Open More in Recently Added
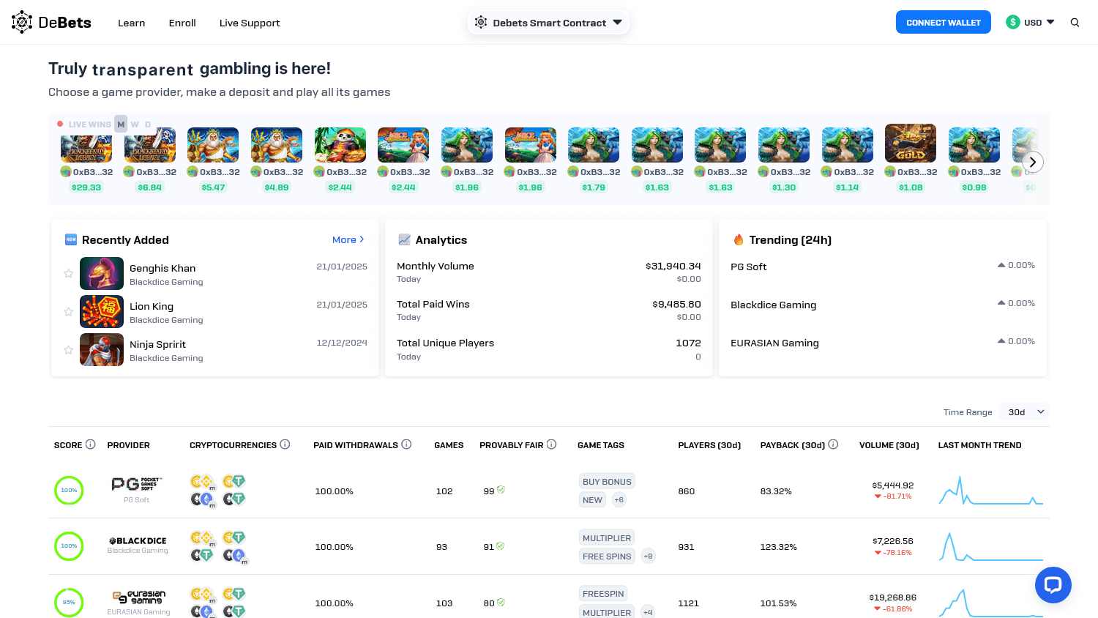This screenshot has width=1098, height=618. (348, 239)
